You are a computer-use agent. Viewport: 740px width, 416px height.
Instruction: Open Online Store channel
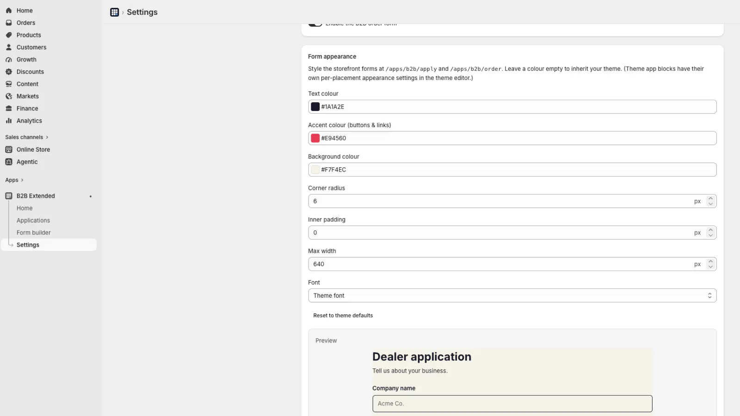33,150
